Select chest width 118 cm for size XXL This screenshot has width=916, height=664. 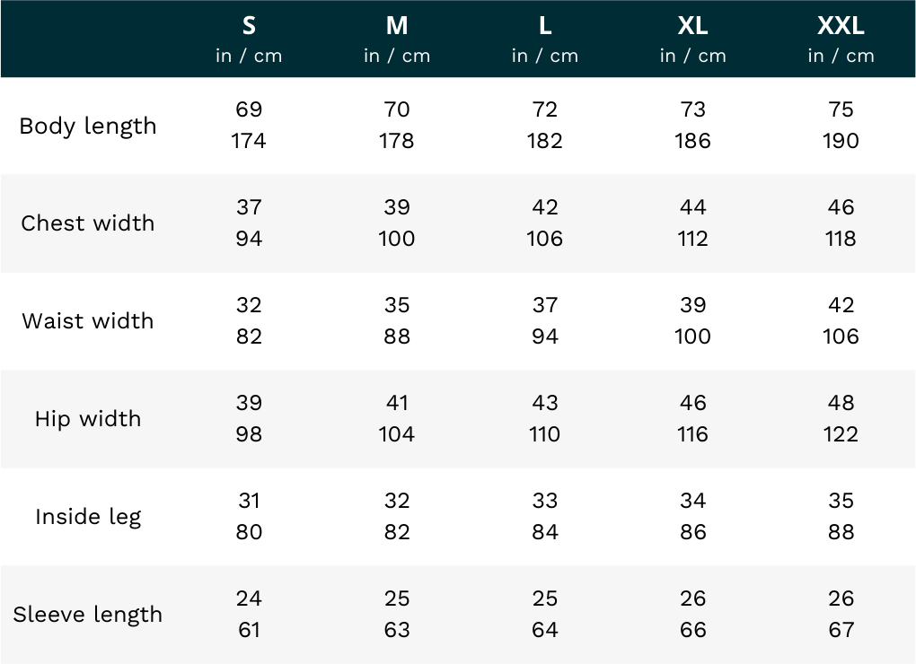841,239
